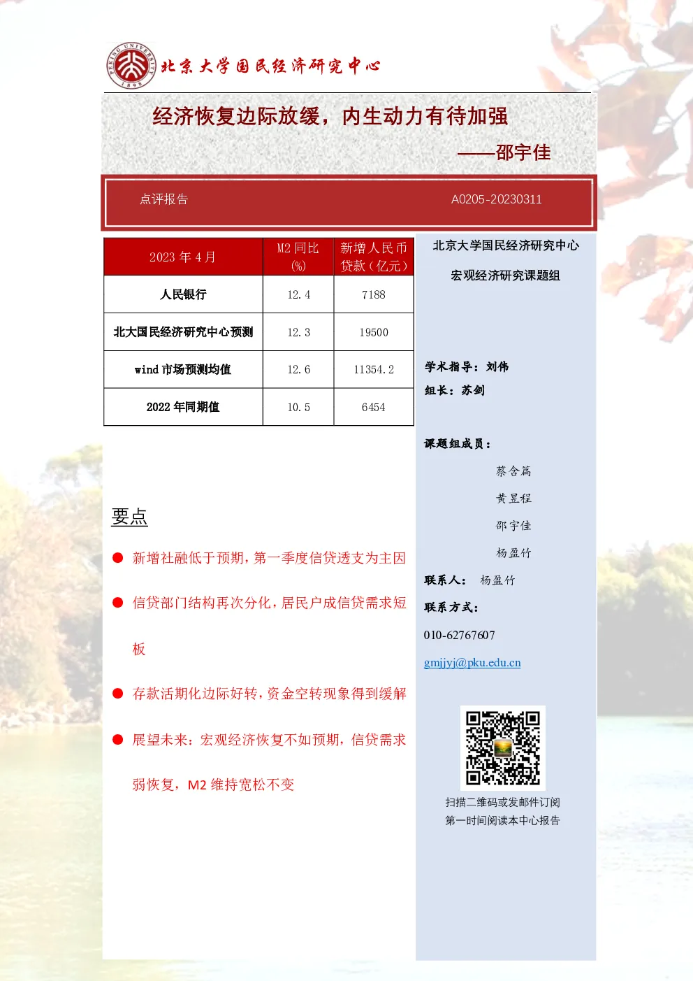Click the 12.4 value in 人民银行 row
The image size is (693, 981).
pos(298,294)
